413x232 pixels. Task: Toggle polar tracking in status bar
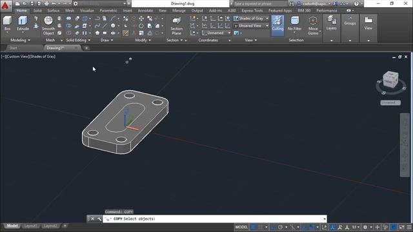pyautogui.click(x=280, y=227)
